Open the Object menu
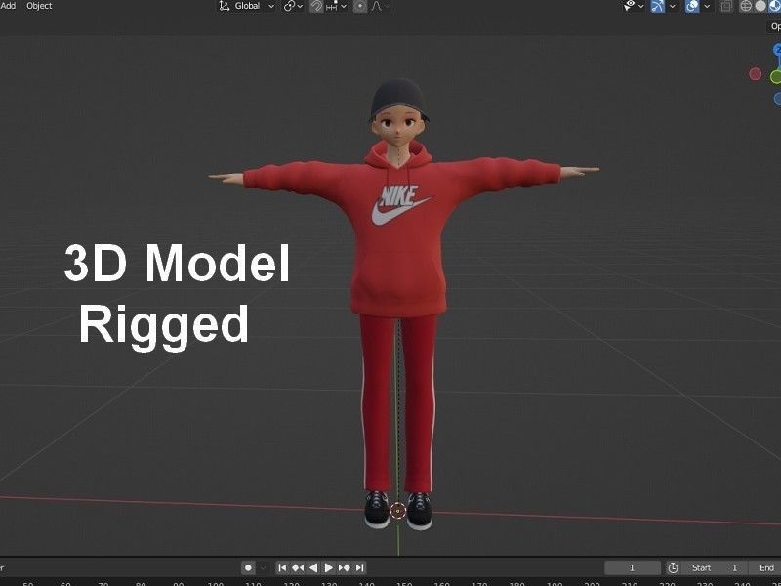 point(37,5)
